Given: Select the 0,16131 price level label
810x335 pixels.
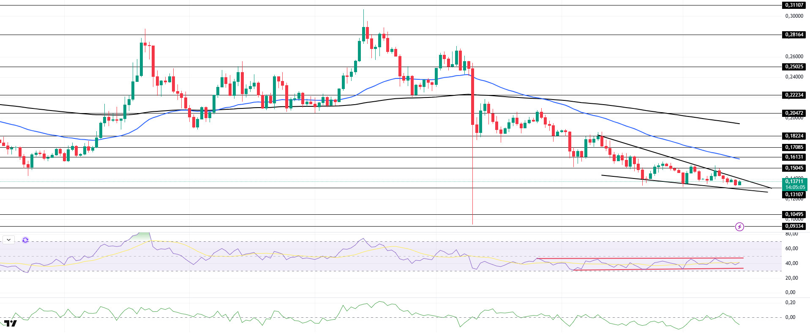Looking at the screenshot, I should click(794, 157).
